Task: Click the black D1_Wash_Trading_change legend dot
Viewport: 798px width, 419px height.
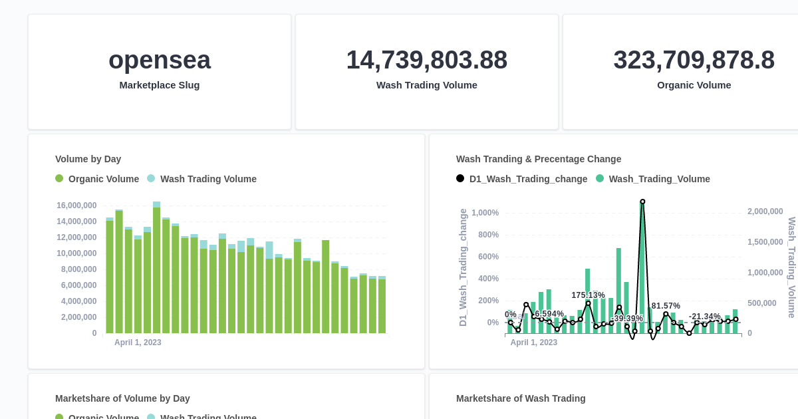Action: 460,178
